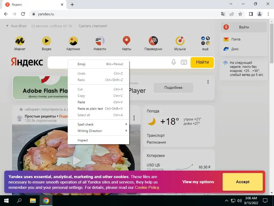Click the page vertical scrollbar thumb
274x206 pixels.
pos(272,43)
